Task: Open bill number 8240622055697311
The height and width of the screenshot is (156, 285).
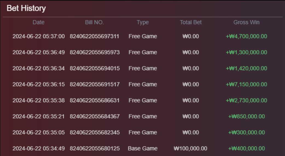Action: coord(94,36)
